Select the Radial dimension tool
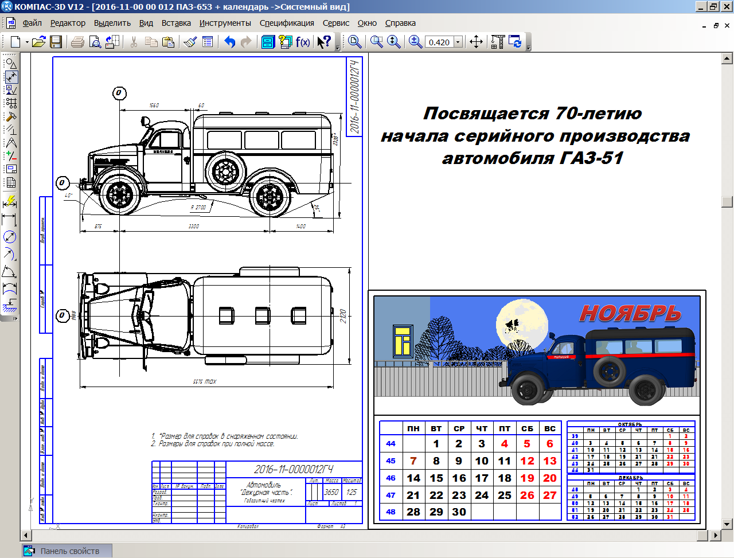Image resolution: width=734 pixels, height=558 pixels. [10, 254]
